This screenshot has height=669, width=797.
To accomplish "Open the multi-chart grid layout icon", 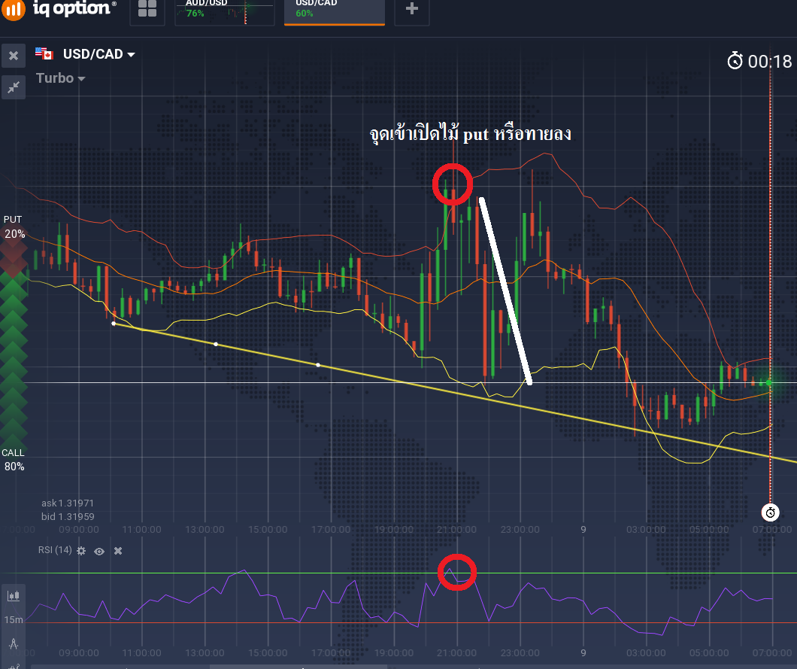I will pyautogui.click(x=147, y=10).
